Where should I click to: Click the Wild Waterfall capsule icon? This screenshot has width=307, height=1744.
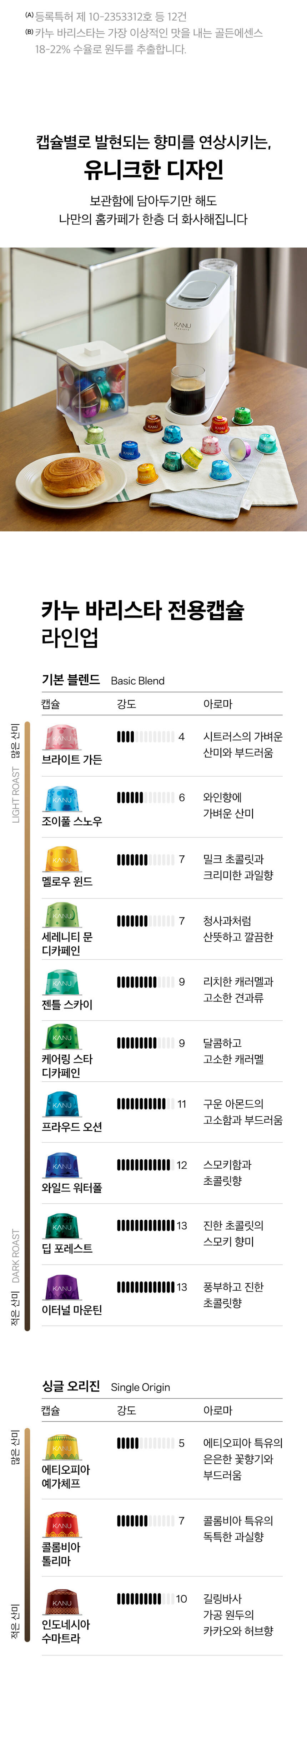coord(61,1165)
